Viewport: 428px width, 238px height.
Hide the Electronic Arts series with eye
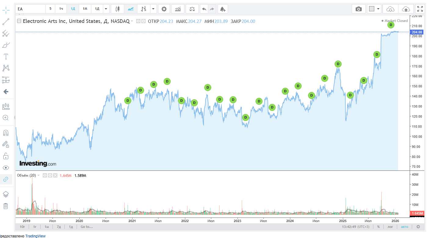tap(138, 21)
